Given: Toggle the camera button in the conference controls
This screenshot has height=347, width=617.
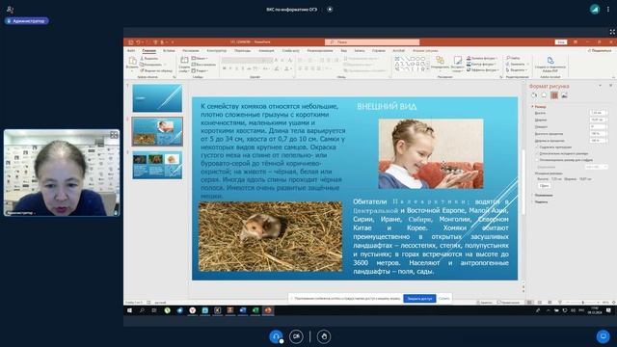Looking at the screenshot, I should (x=296, y=336).
